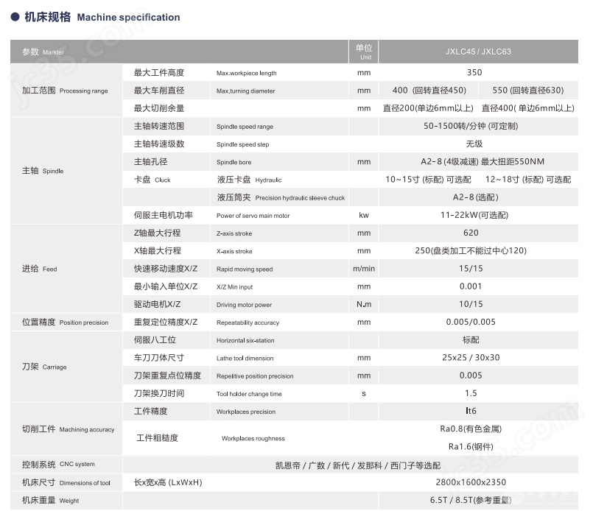Click the 'Spindle speed range' label
Viewport: 593px width, 511px height.
pos(245,126)
